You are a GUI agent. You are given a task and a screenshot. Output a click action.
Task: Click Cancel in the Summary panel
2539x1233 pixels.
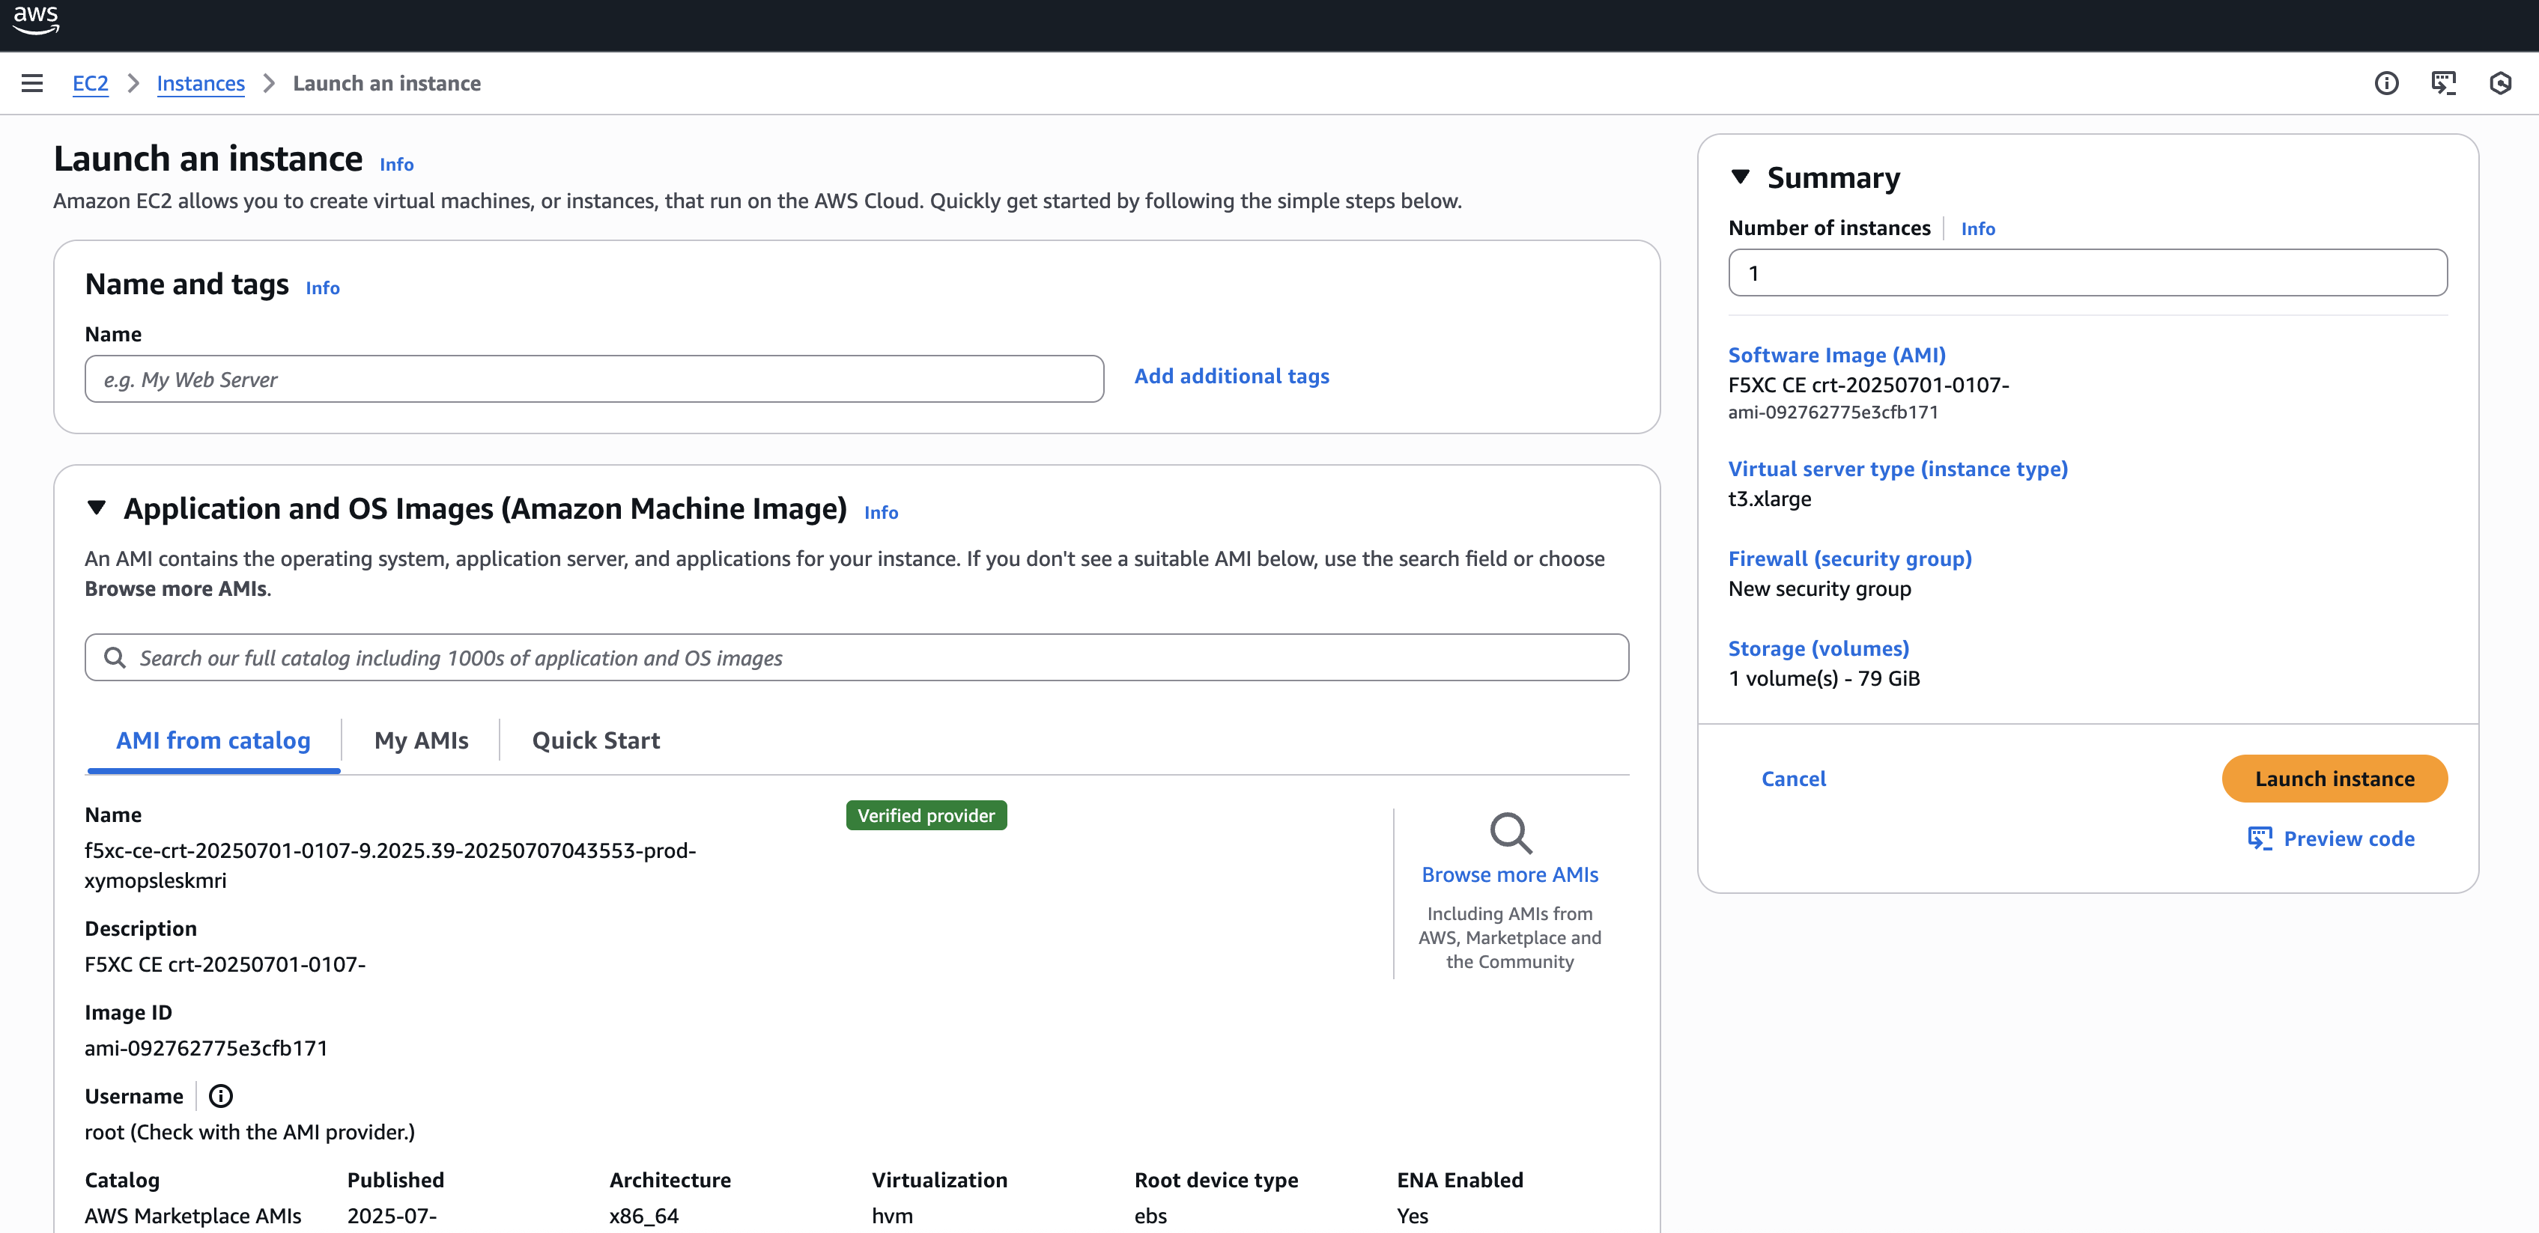tap(1794, 778)
